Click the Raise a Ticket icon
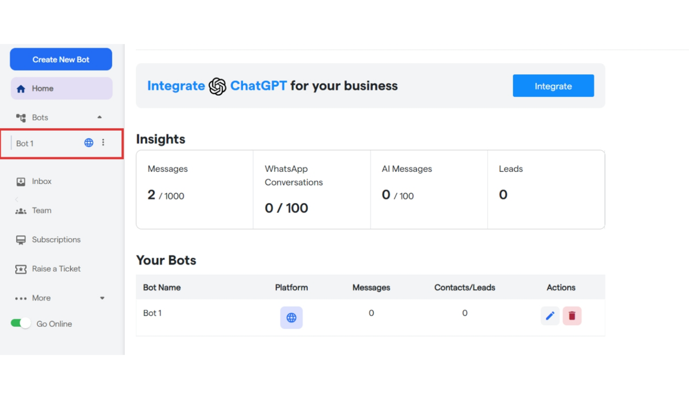 pyautogui.click(x=21, y=269)
